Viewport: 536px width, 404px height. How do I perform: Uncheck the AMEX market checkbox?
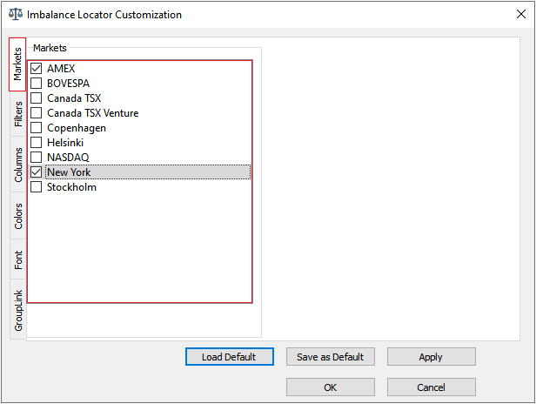click(x=37, y=69)
